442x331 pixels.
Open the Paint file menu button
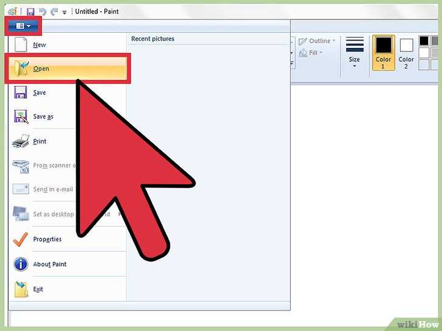[x=23, y=26]
